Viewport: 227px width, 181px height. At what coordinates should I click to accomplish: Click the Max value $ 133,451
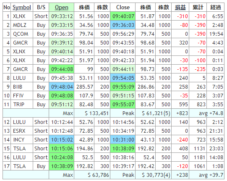(x=92, y=113)
